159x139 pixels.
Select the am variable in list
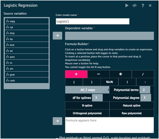pos(26,69)
